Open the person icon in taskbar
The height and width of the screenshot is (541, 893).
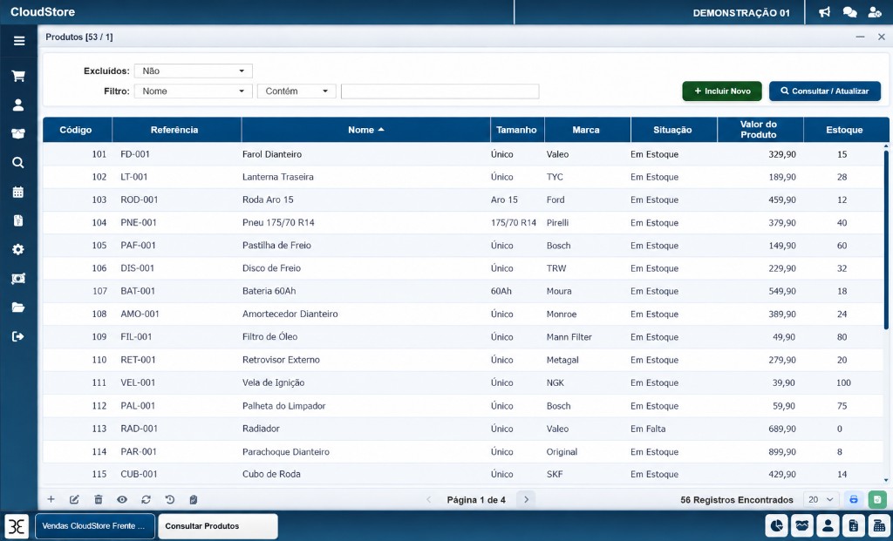point(828,525)
